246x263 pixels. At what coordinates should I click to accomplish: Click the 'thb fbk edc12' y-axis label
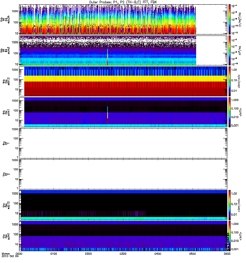[x=6, y=81]
